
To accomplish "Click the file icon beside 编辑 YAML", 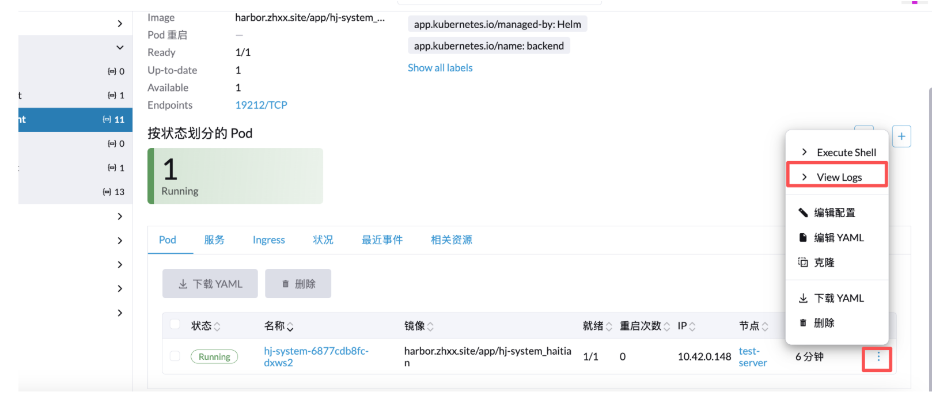I will tap(803, 238).
